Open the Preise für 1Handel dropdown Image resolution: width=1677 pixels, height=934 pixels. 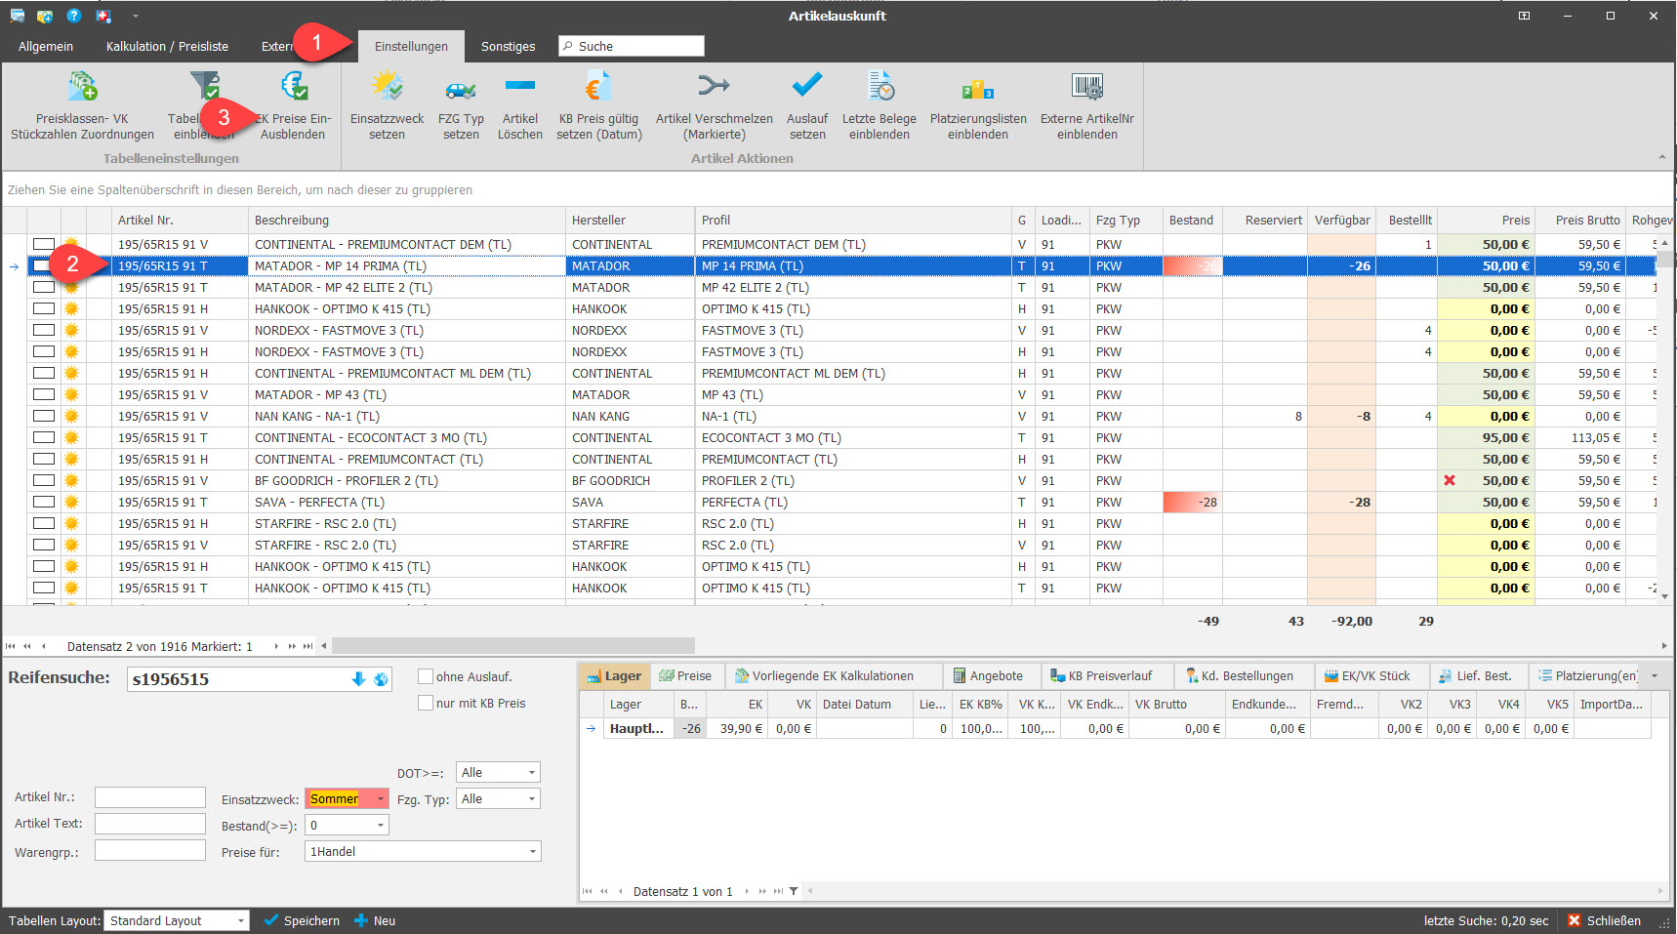click(x=533, y=851)
